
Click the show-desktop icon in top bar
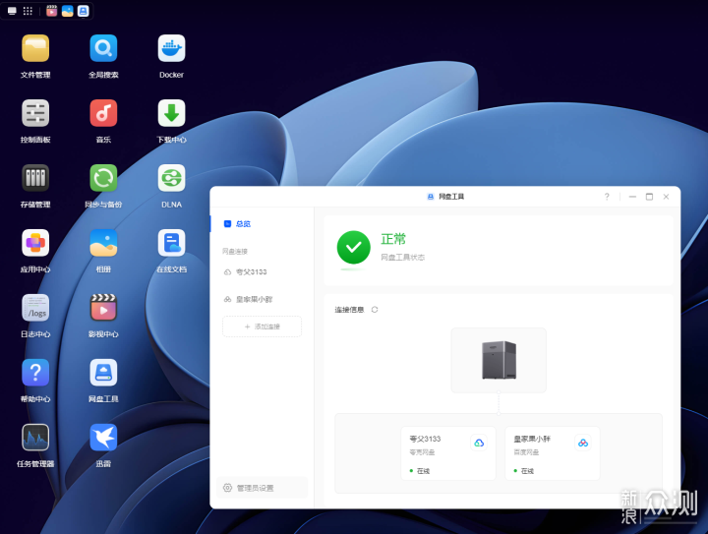12,11
